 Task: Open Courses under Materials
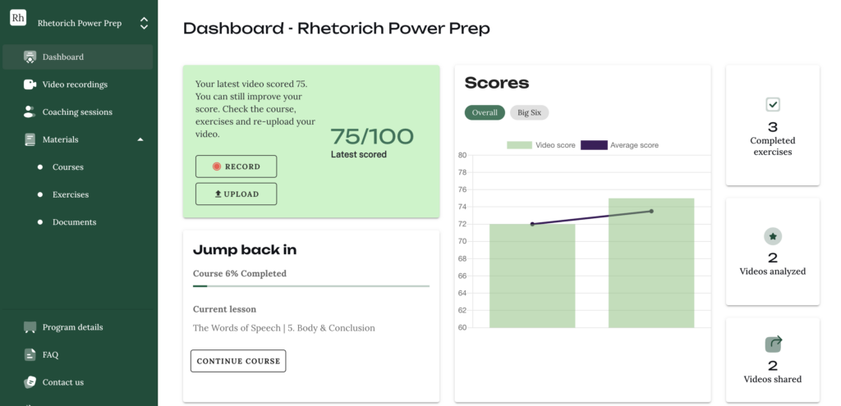click(x=68, y=167)
